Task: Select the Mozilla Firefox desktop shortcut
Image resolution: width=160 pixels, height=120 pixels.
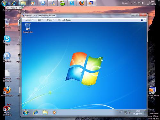Action: [7, 92]
